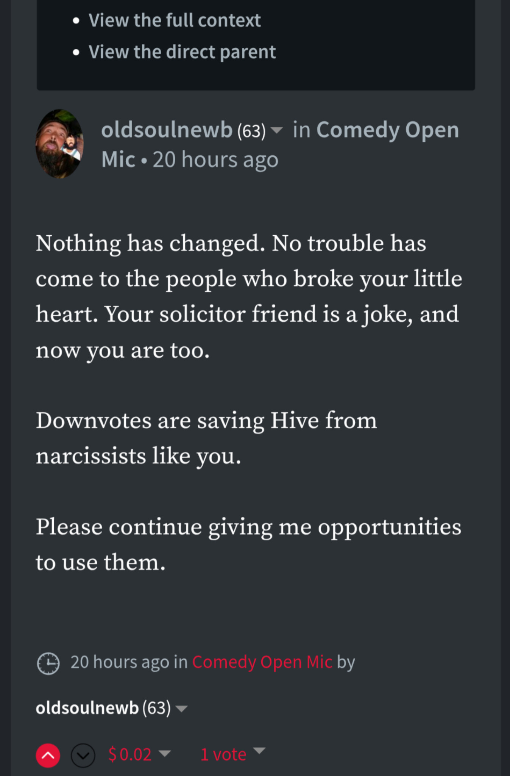510x776 pixels.
Task: Click the 1 vote count text
Action: click(x=223, y=754)
